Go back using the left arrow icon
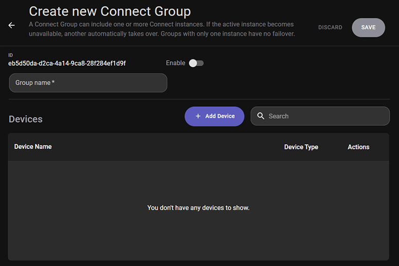The width and height of the screenshot is (399, 266). [11, 25]
